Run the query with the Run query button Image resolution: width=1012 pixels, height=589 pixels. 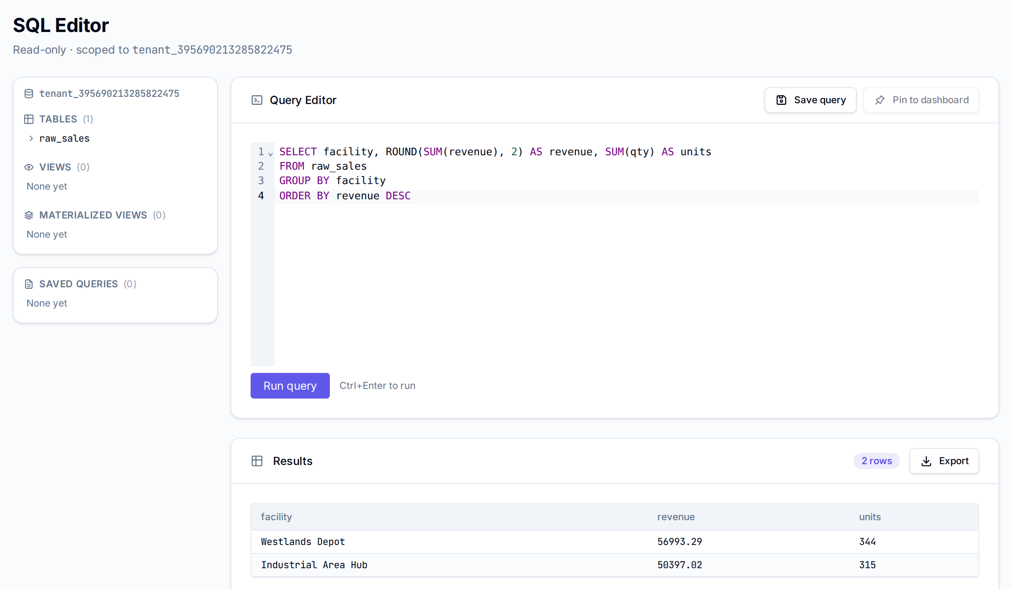pos(290,385)
